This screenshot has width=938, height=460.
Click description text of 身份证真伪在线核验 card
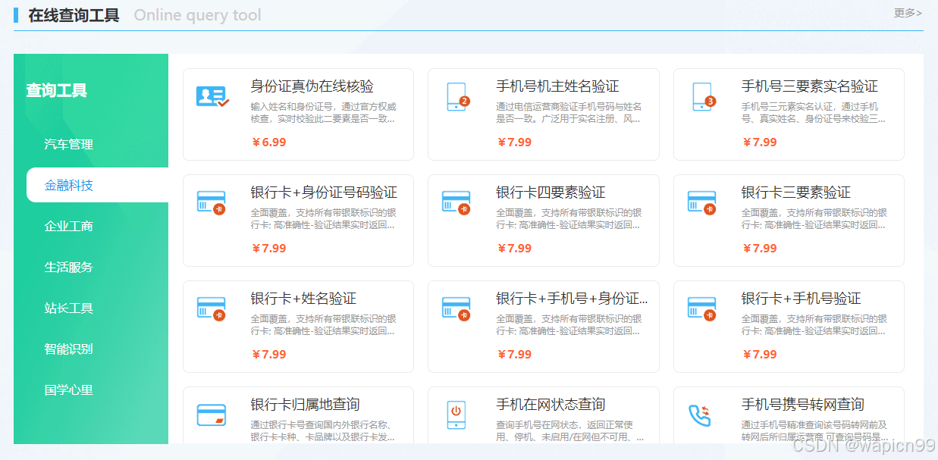pyautogui.click(x=324, y=113)
